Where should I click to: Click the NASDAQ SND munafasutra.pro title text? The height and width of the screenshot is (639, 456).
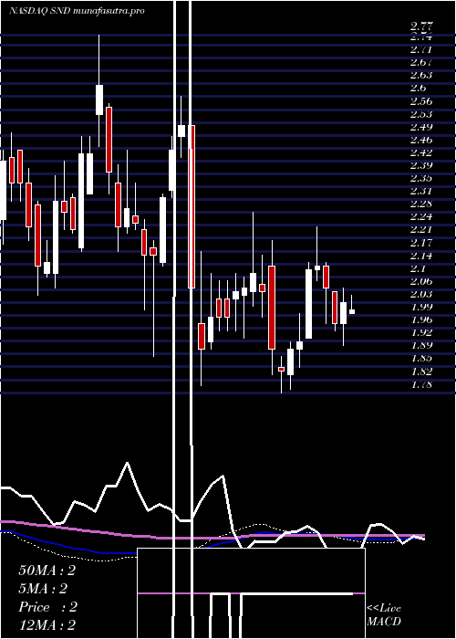77,11
